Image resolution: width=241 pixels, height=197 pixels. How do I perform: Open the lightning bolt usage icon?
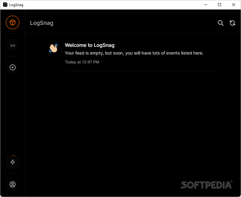click(x=13, y=162)
